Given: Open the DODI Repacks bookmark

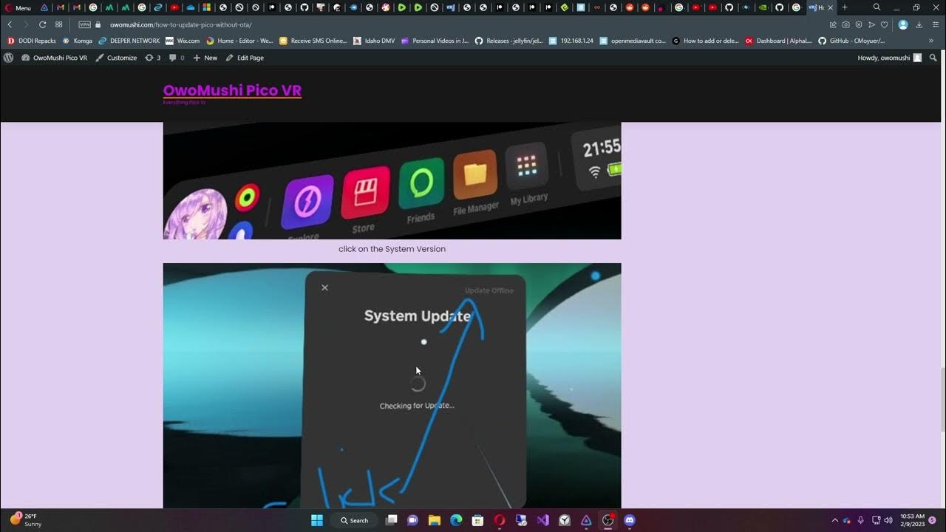Looking at the screenshot, I should (32, 41).
